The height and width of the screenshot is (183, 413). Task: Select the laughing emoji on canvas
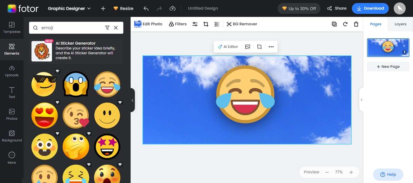245,94
